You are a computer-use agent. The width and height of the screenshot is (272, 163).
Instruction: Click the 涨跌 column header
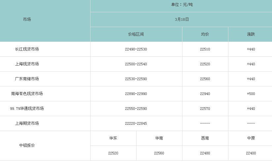pyautogui.click(x=251, y=34)
